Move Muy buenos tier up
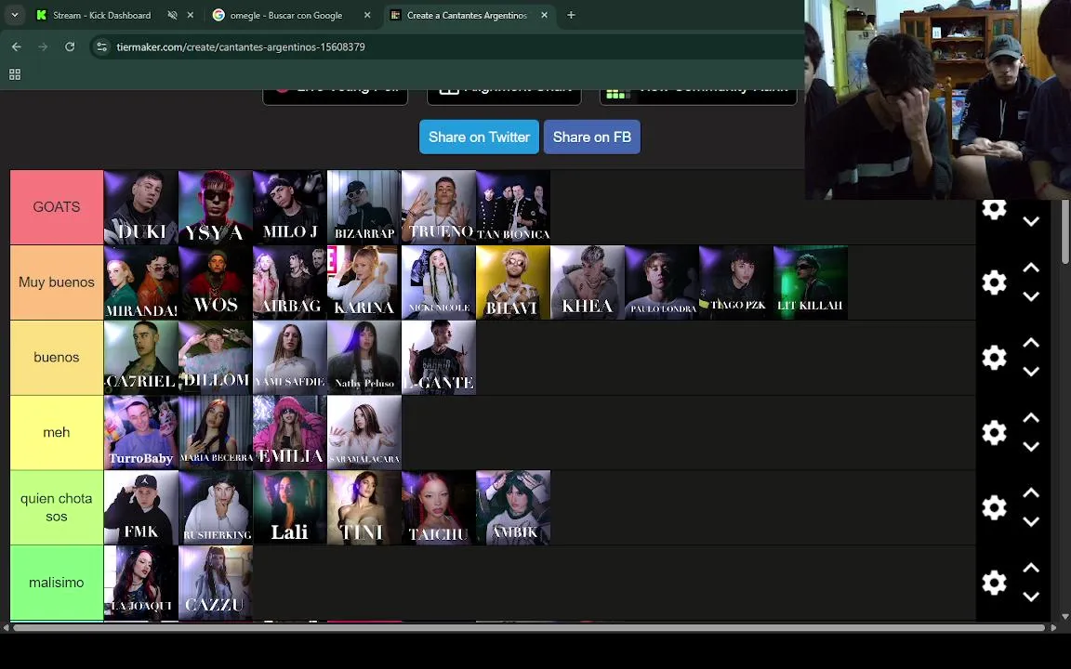The image size is (1071, 669). click(1031, 268)
